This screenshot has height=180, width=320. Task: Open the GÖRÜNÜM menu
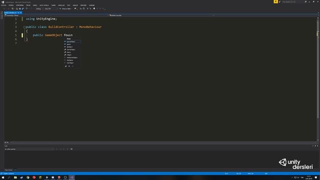20,5
